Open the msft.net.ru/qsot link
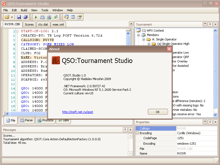The width and height of the screenshot is (220, 165). coord(78,112)
